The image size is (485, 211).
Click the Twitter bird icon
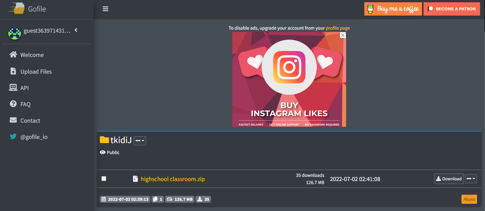pos(13,137)
